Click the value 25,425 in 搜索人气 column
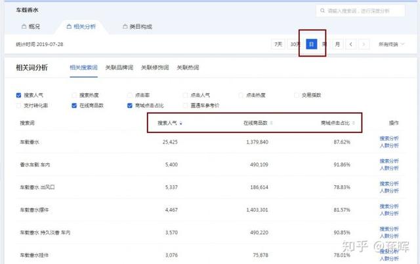Screen dimensions: 420x264 coord(170,142)
